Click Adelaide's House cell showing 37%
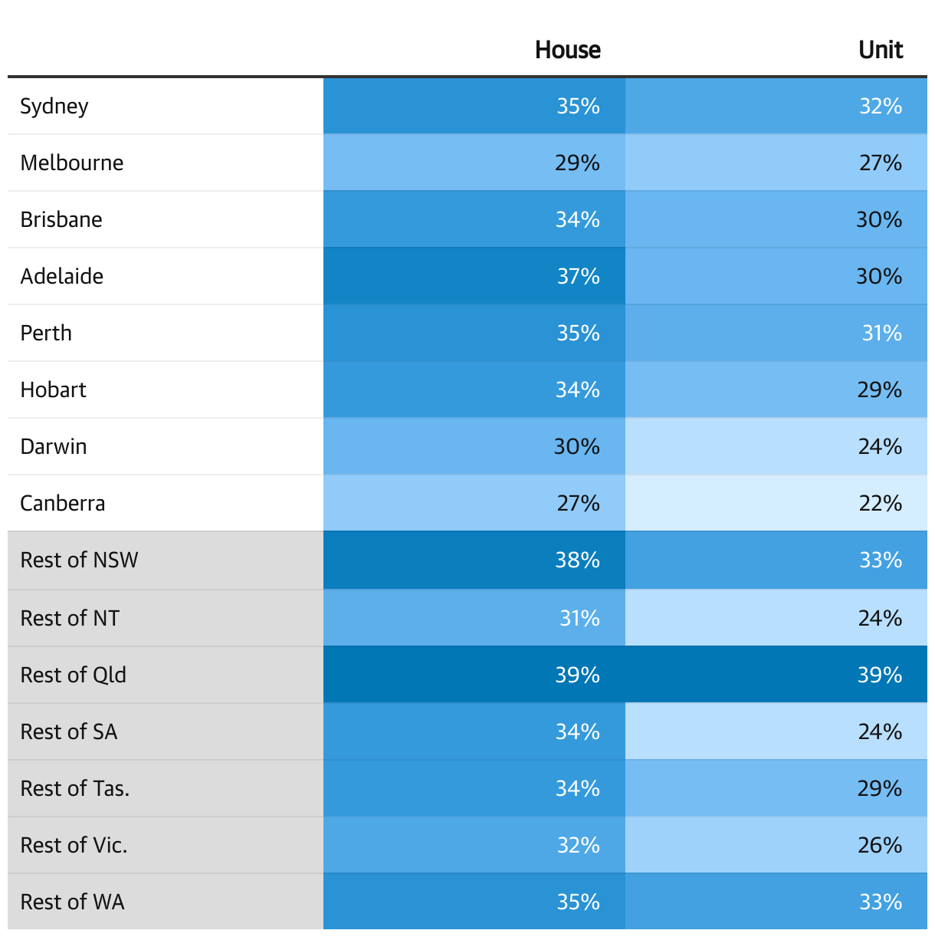Image resolution: width=935 pixels, height=940 pixels. pyautogui.click(x=578, y=276)
